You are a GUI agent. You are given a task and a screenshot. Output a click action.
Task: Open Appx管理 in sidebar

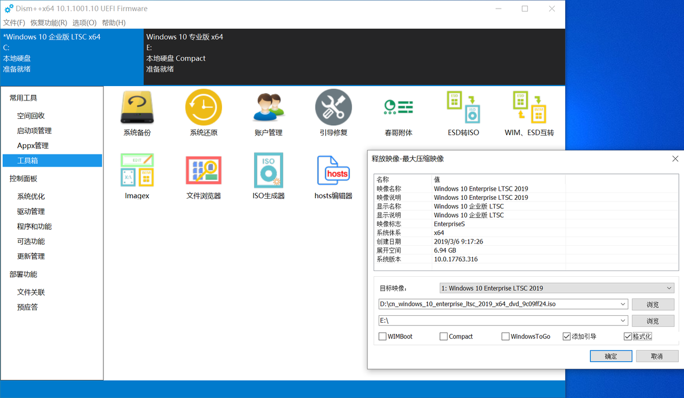coord(33,145)
